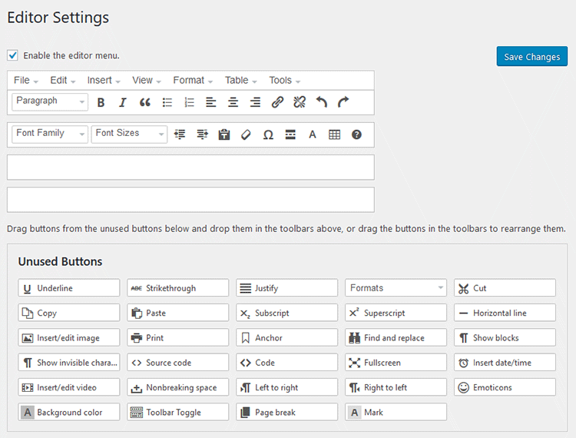The height and width of the screenshot is (438, 576).
Task: Select the align center icon
Action: point(233,102)
